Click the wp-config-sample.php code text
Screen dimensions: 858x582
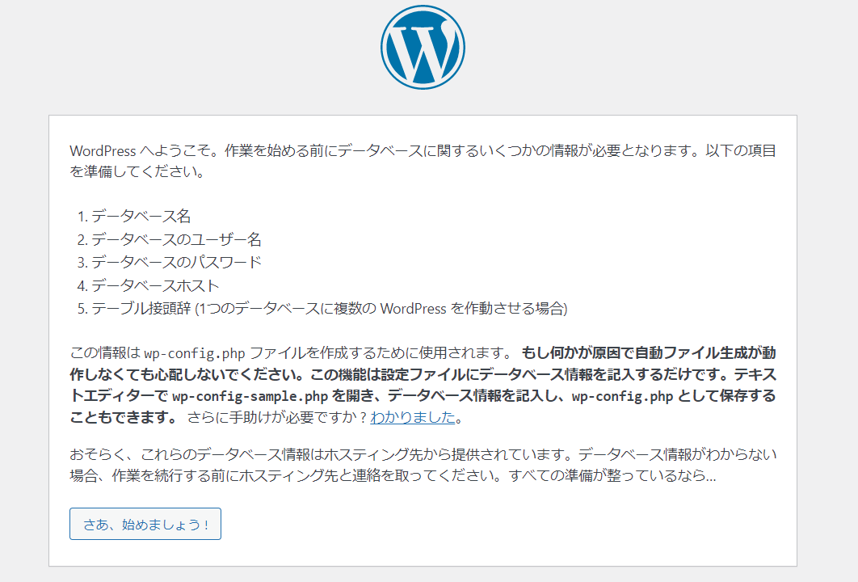pos(250,396)
